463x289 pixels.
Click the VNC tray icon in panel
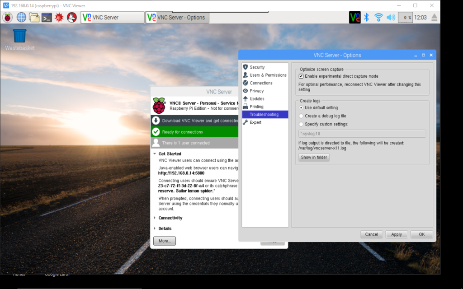[354, 18]
